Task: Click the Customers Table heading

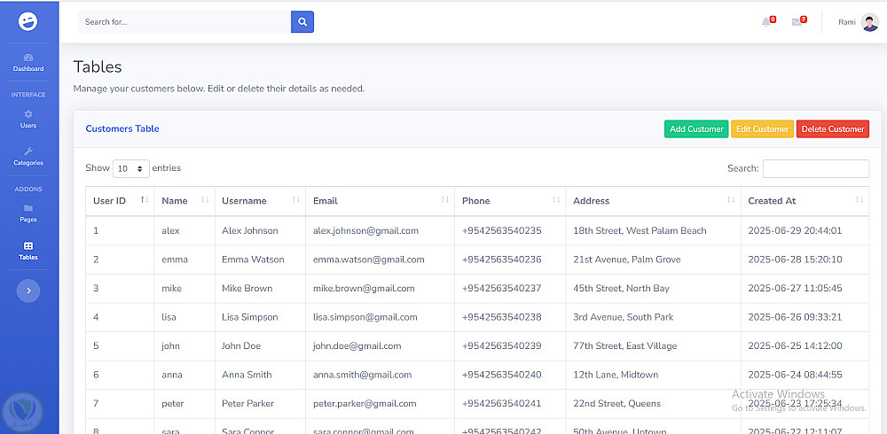Action: (122, 128)
